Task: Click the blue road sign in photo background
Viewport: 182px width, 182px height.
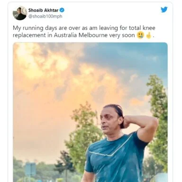Action: coord(30,169)
